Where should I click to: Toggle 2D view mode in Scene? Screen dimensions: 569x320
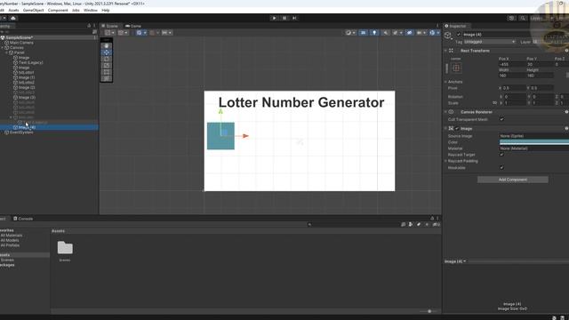pos(363,33)
